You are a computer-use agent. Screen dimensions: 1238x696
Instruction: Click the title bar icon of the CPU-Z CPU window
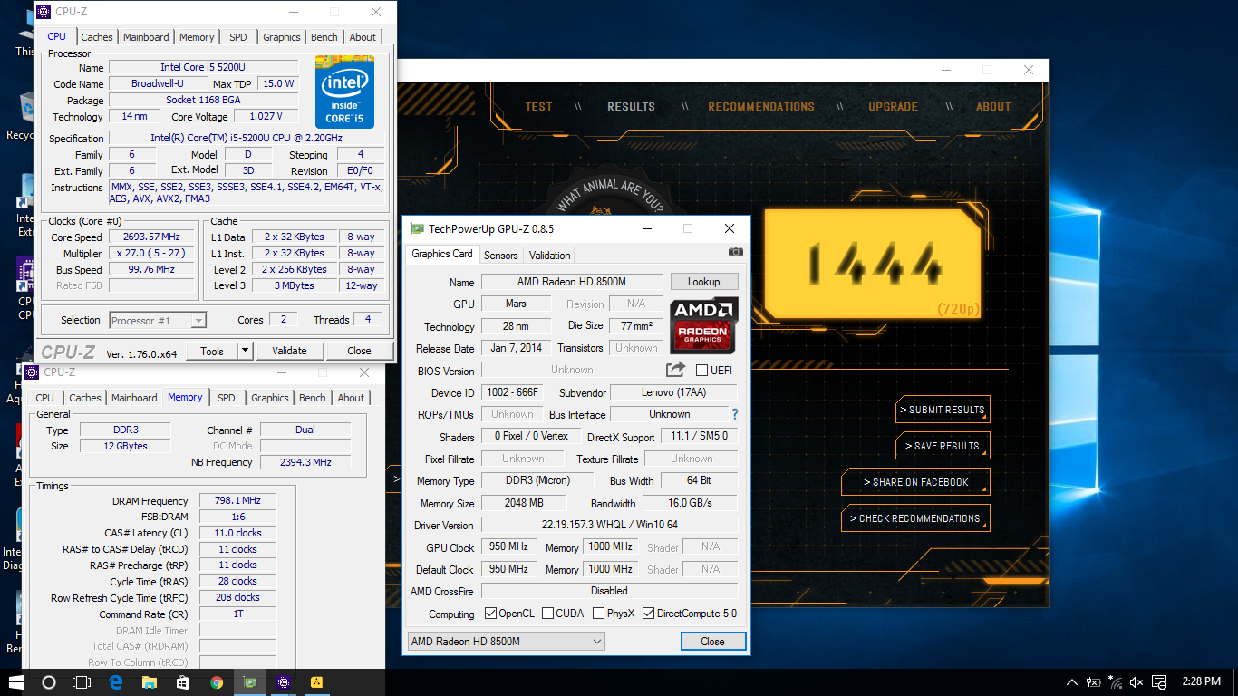[43, 12]
